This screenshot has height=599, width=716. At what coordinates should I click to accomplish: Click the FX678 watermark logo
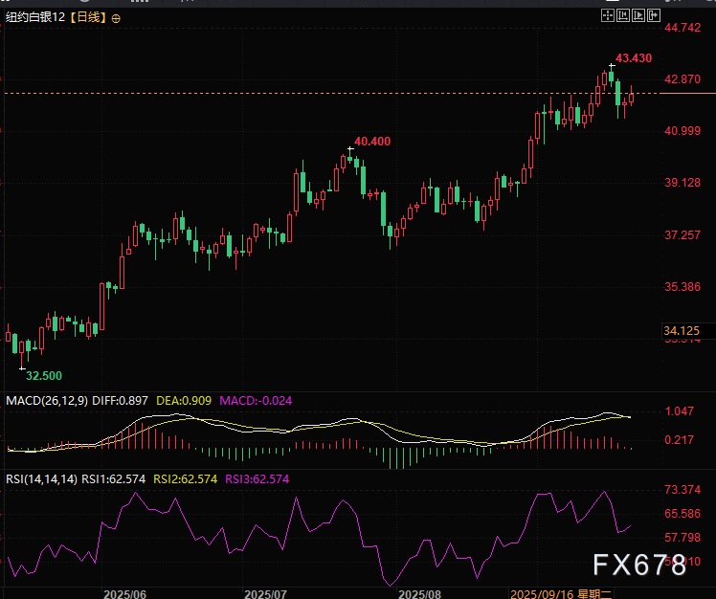click(x=638, y=566)
